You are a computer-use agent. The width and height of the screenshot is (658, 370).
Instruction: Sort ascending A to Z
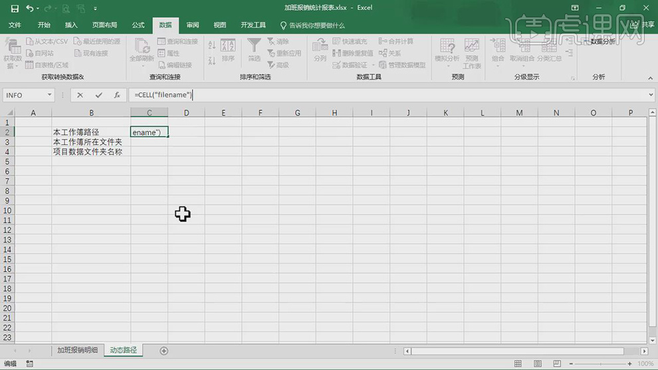212,45
